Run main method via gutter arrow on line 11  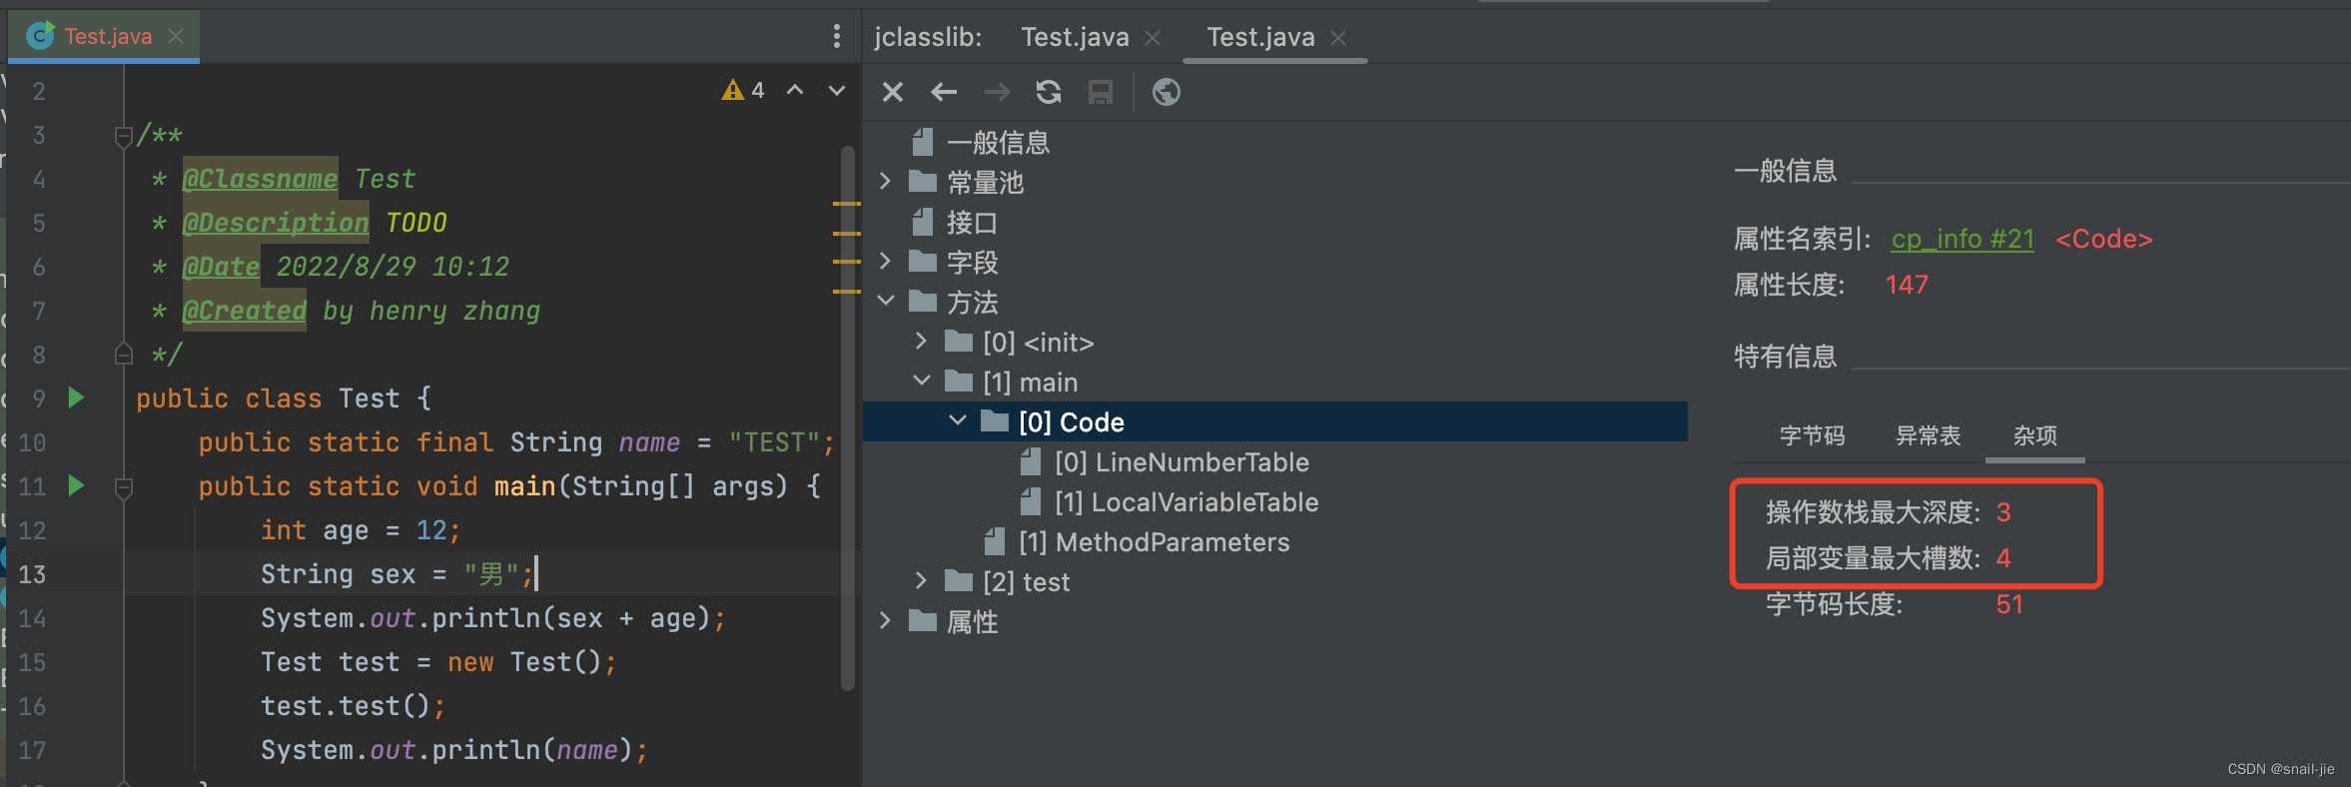point(76,485)
